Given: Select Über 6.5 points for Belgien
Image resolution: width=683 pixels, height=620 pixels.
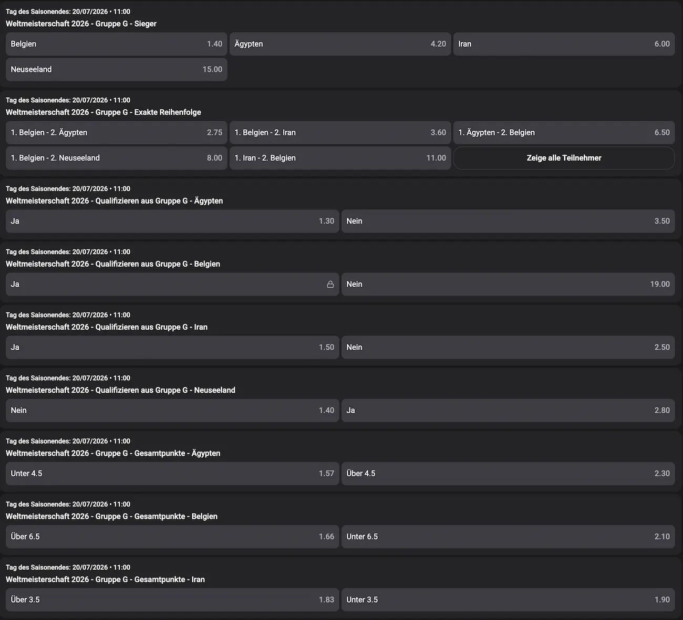Looking at the screenshot, I should [172, 537].
